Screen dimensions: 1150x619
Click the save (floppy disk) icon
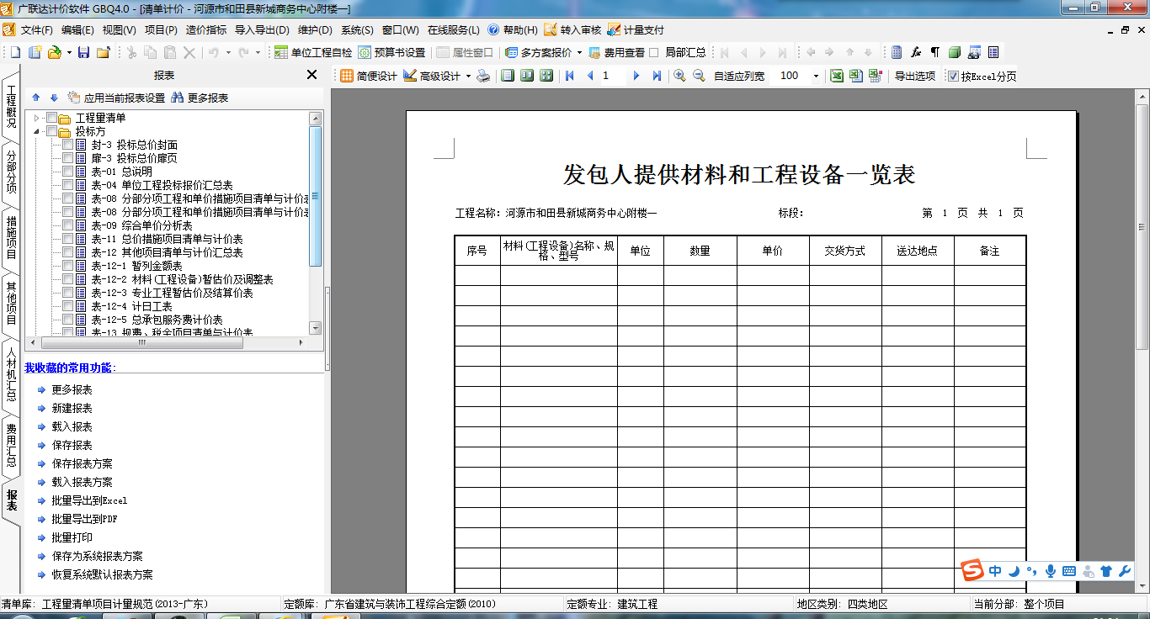83,52
